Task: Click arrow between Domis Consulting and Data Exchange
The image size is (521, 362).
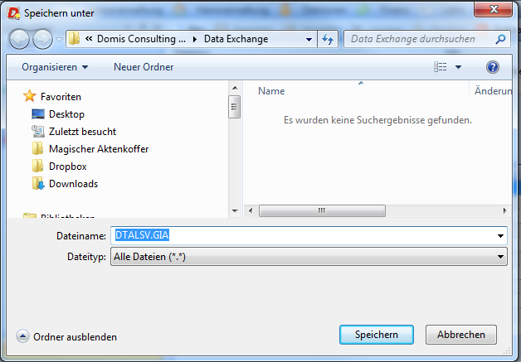Action: (195, 39)
